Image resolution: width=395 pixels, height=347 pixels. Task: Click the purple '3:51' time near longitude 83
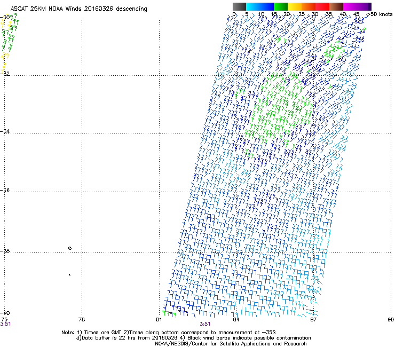pyautogui.click(x=205, y=324)
